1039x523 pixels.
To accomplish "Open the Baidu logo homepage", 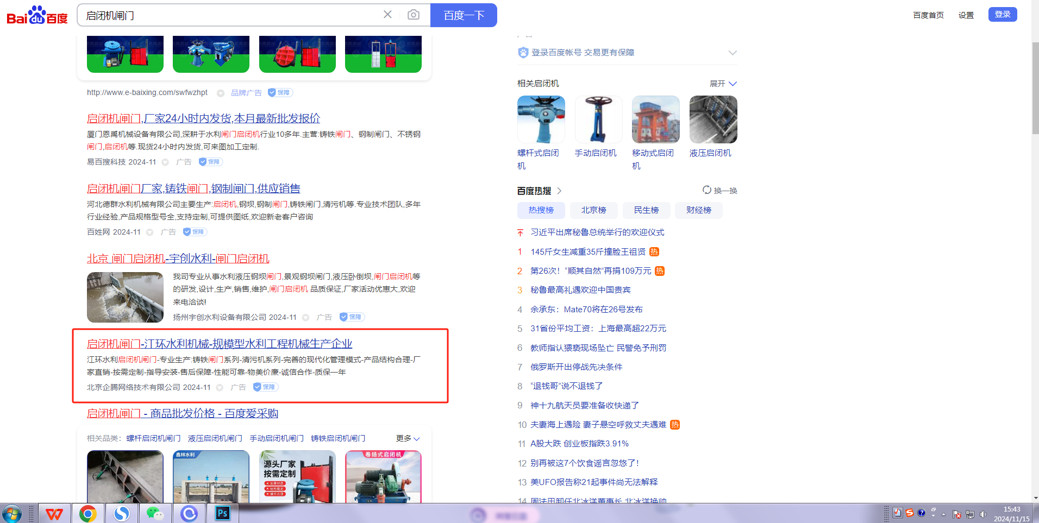I will pos(37,15).
